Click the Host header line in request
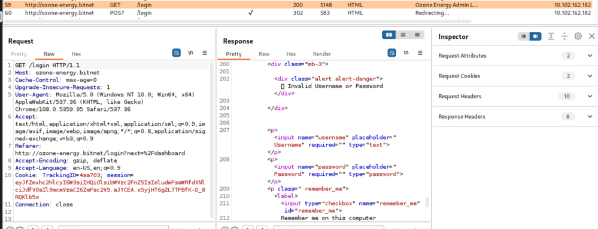The image size is (598, 229). (x=57, y=73)
